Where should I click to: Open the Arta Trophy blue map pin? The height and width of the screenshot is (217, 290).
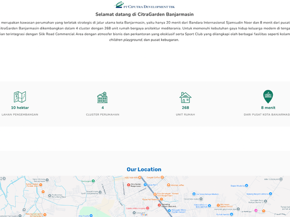pos(91,216)
